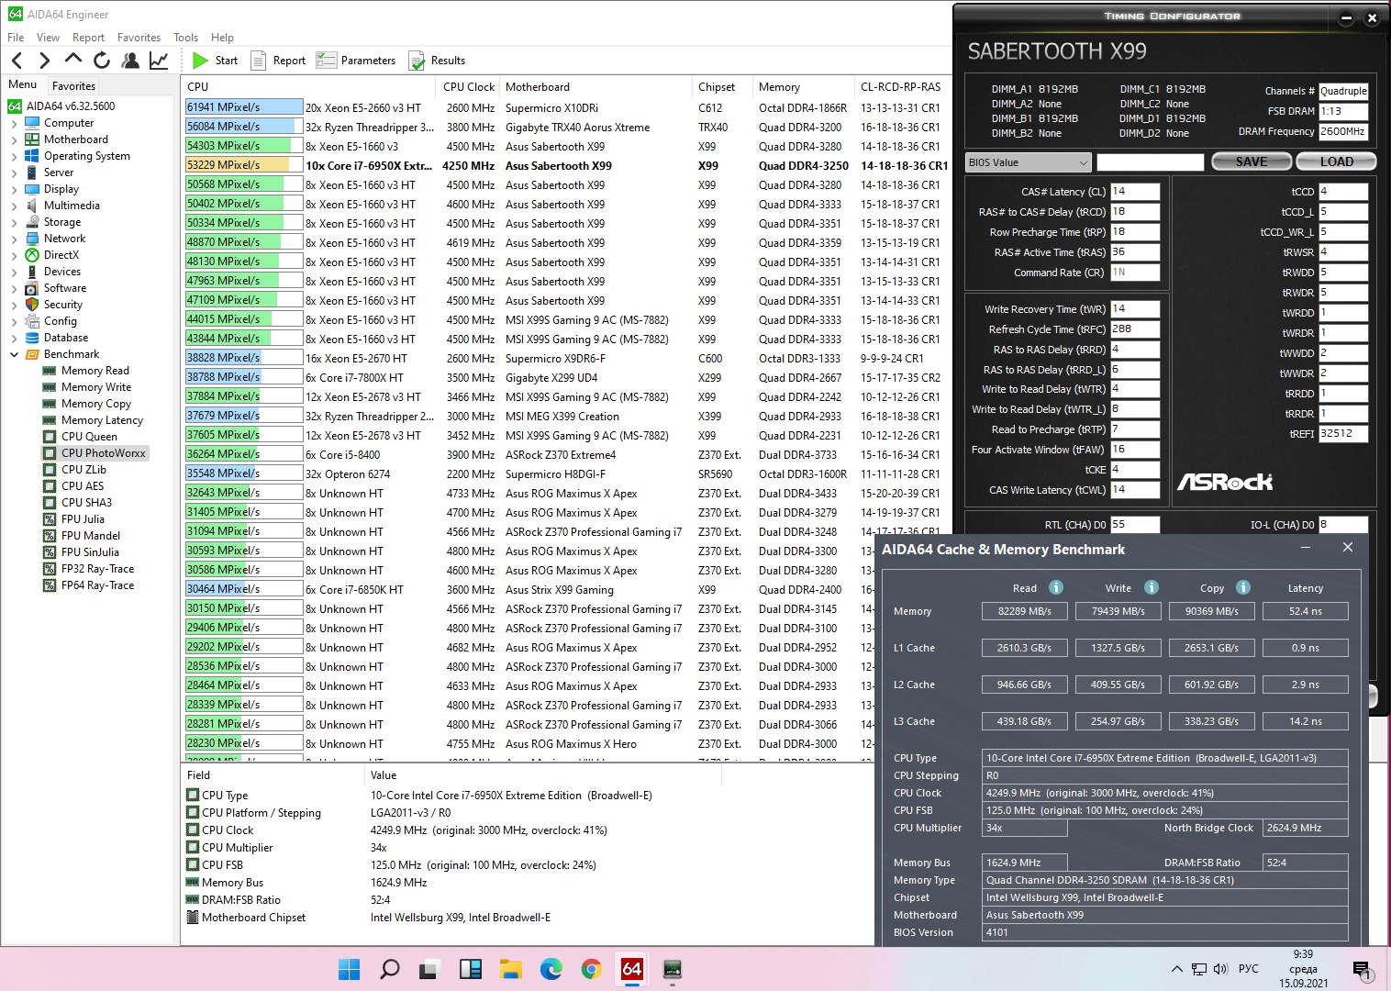The width and height of the screenshot is (1391, 991).
Task: Start the benchmark with the green Start button
Action: coord(216,61)
